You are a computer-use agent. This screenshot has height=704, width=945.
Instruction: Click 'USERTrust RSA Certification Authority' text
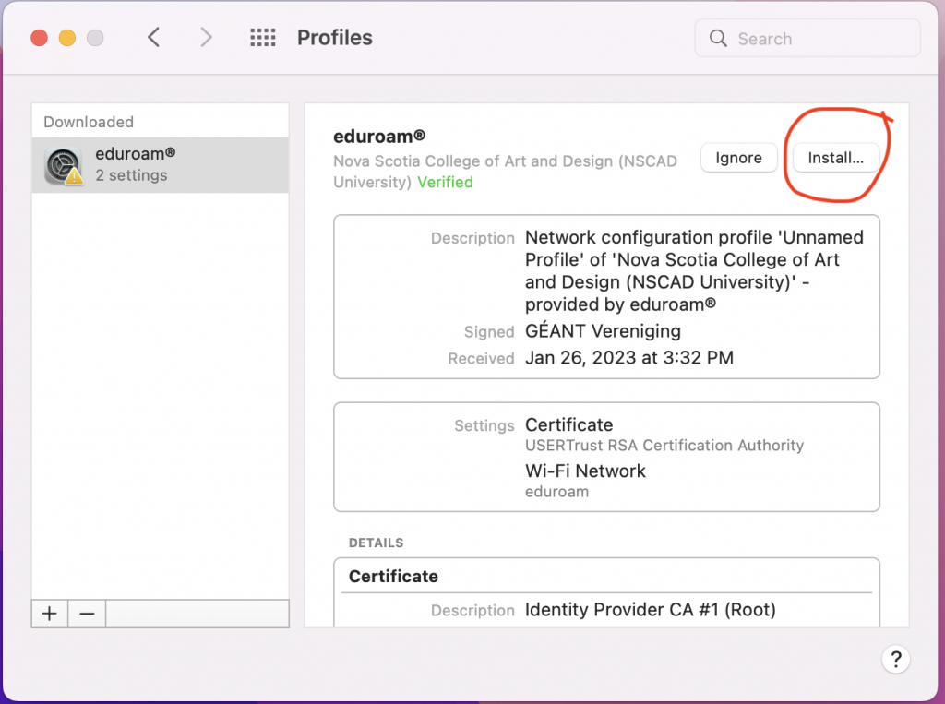click(x=664, y=446)
